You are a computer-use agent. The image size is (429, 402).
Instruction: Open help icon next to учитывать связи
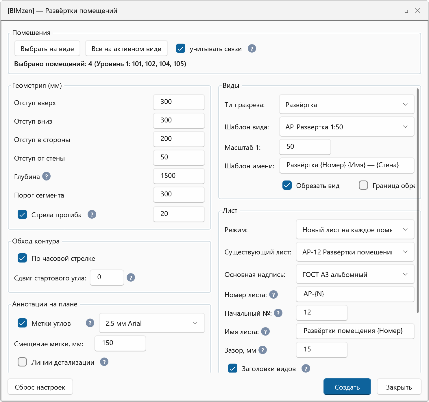pyautogui.click(x=252, y=49)
